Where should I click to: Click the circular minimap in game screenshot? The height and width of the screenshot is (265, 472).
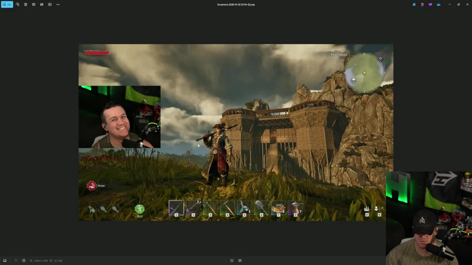[x=364, y=73]
